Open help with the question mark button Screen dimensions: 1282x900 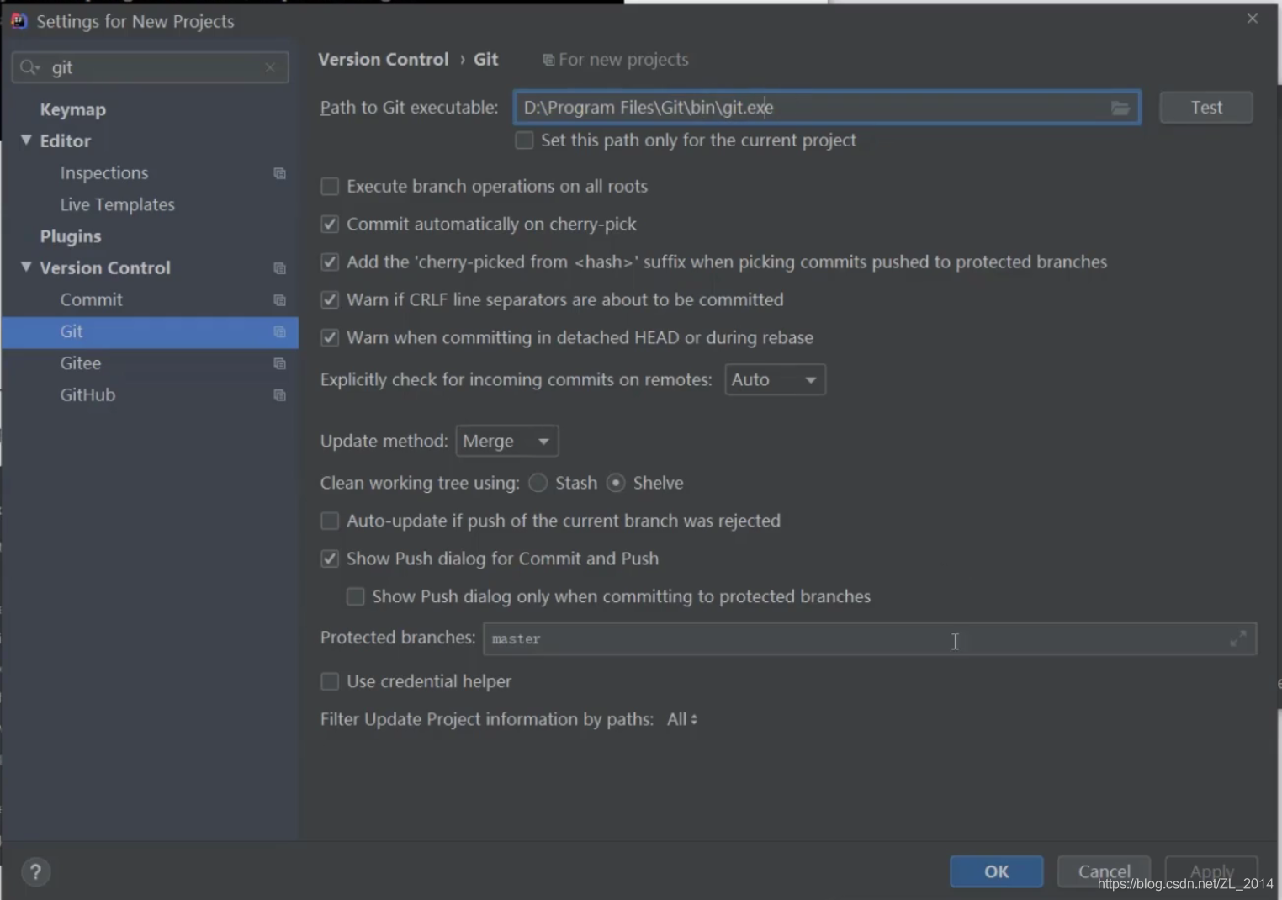pos(35,872)
